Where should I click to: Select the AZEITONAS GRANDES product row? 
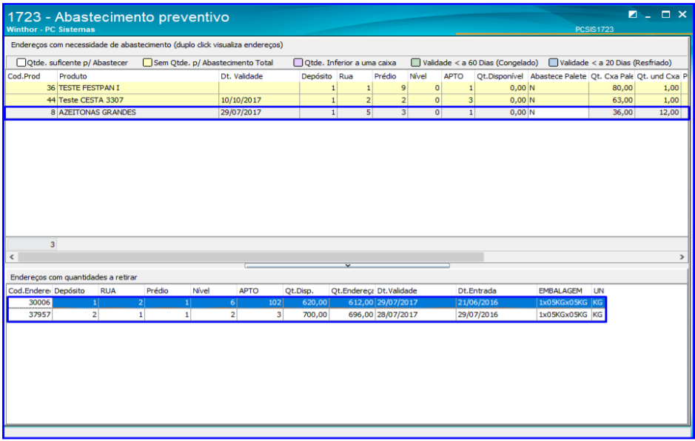click(x=346, y=112)
